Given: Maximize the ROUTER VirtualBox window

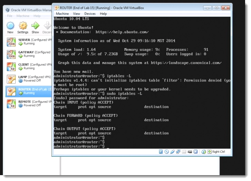Looking at the screenshot, I should click(216, 8).
